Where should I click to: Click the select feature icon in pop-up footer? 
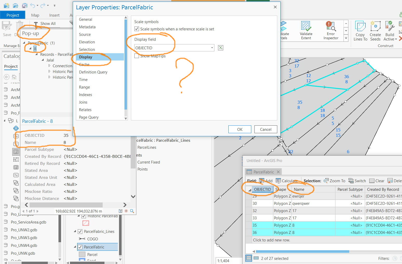pyautogui.click(x=121, y=211)
